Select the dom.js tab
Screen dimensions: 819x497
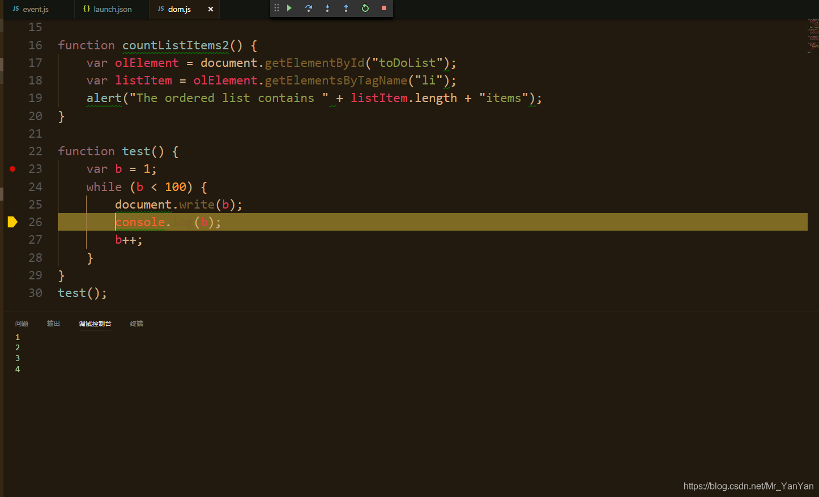[x=179, y=9]
